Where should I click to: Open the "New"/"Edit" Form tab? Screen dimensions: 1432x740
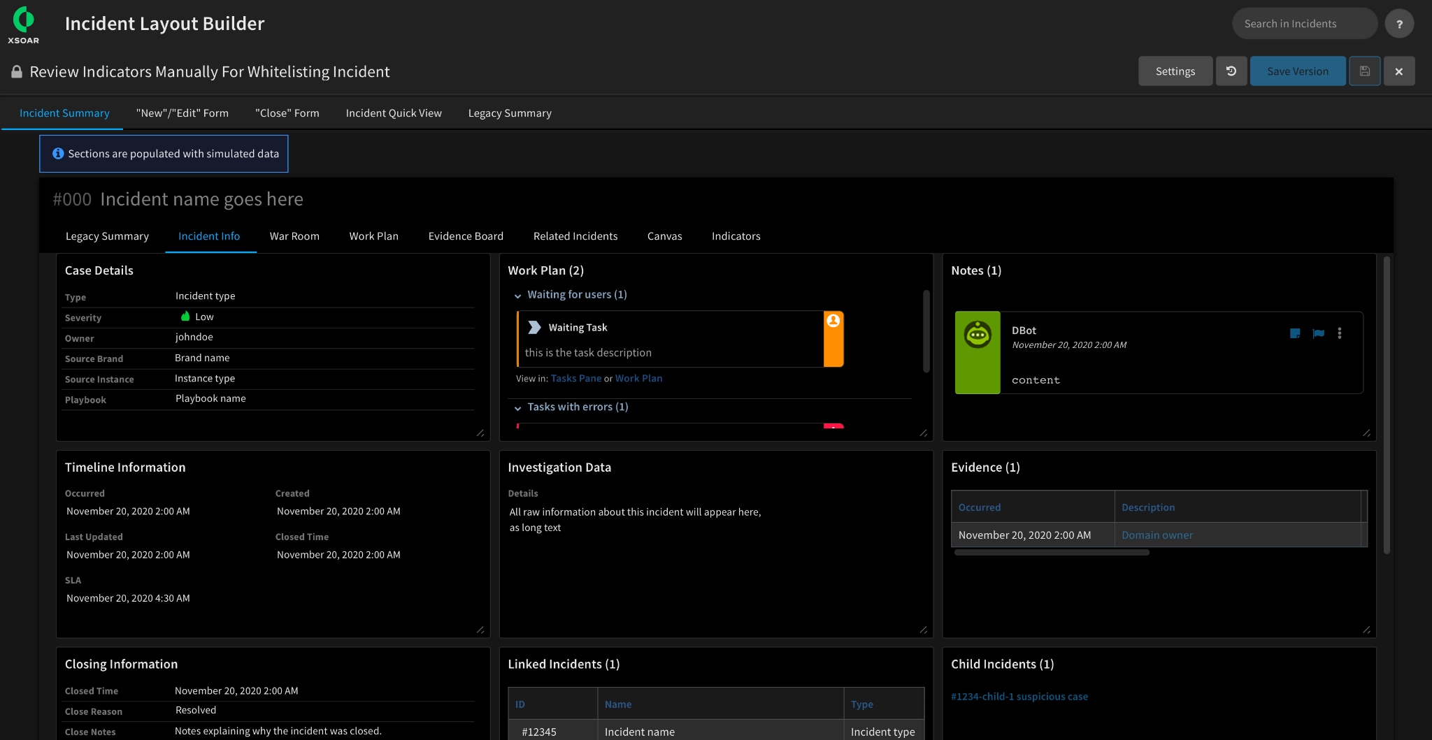click(x=182, y=113)
